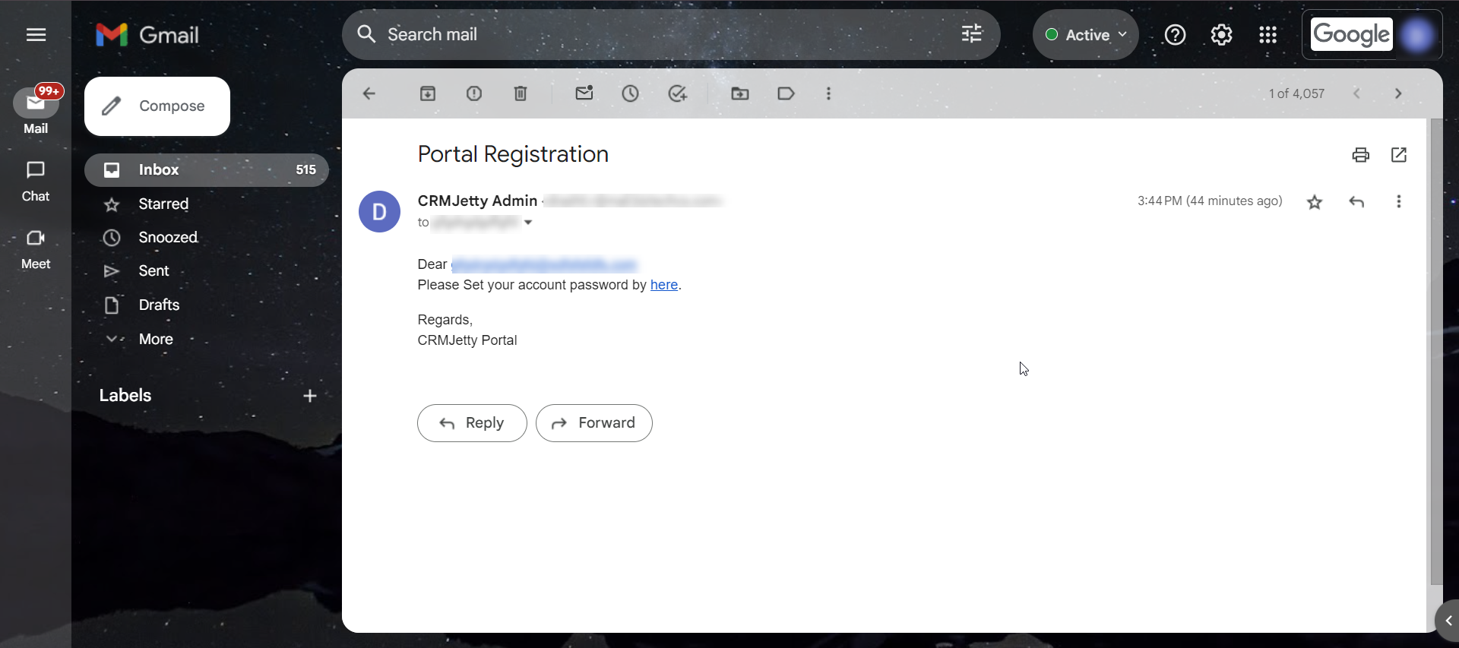Delete the email using the trash icon
Viewport: 1459px width, 648px height.
point(521,93)
